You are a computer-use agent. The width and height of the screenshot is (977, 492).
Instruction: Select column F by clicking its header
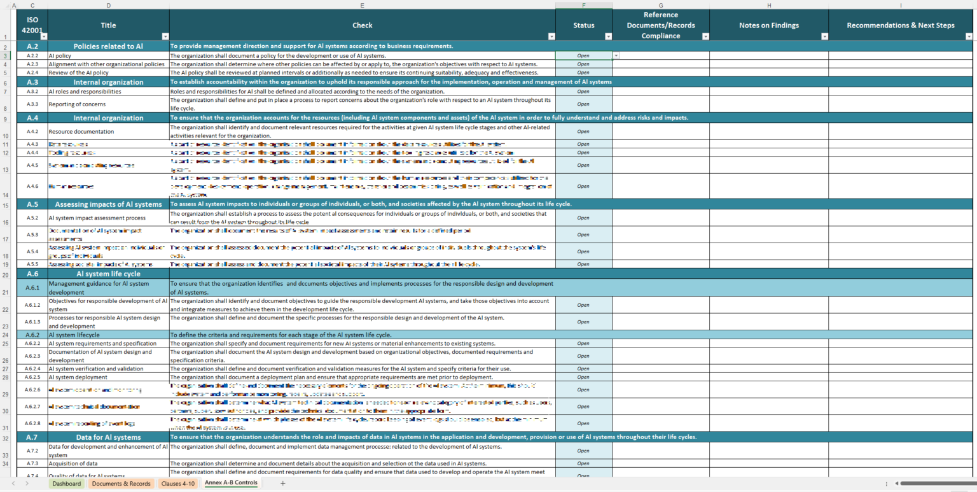pyautogui.click(x=584, y=5)
